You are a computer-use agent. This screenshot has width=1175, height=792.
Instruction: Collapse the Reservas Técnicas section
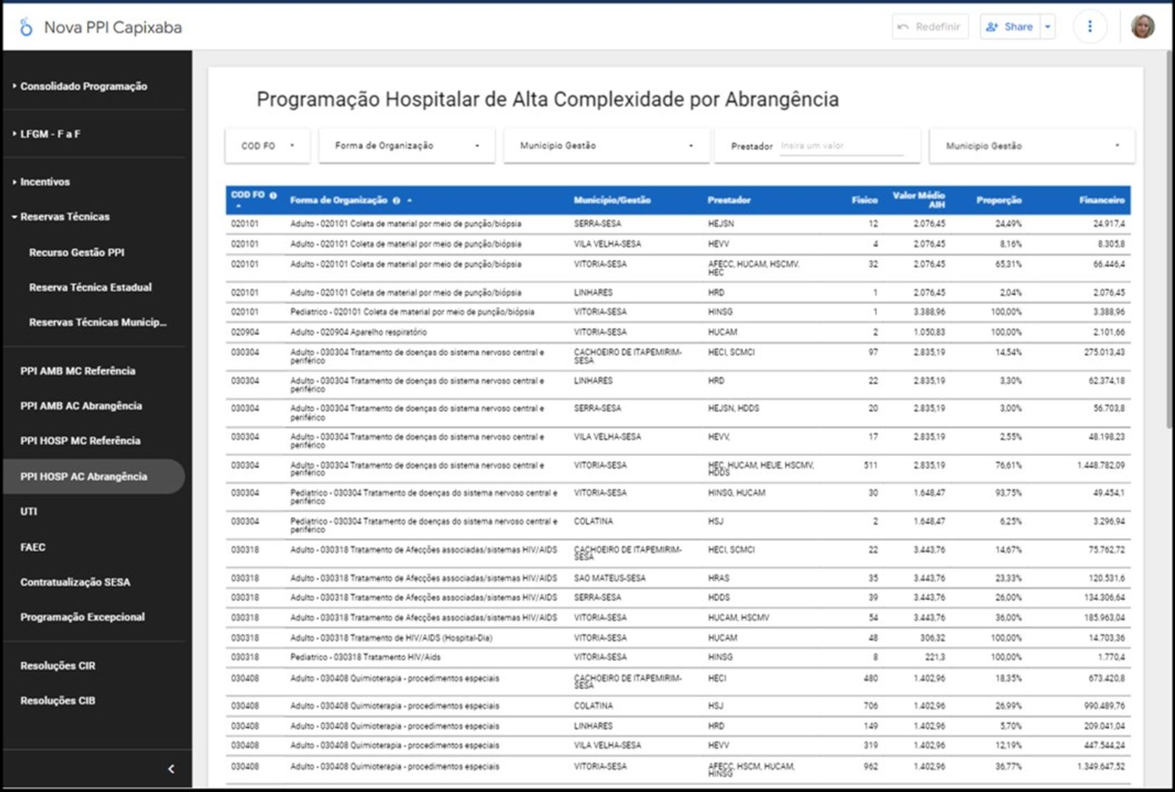[x=64, y=217]
